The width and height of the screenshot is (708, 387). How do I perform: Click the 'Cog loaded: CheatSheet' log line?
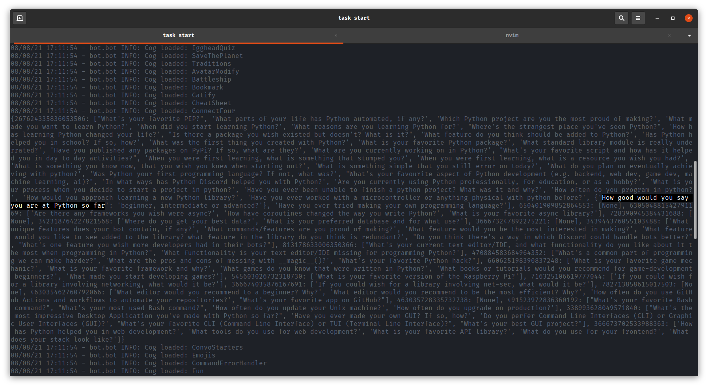[x=121, y=103]
